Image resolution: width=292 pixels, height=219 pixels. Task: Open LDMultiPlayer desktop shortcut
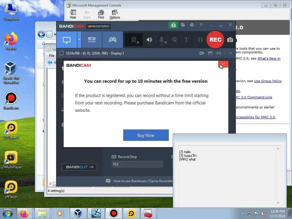[x=11, y=160]
